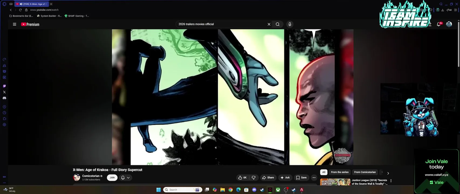The height and width of the screenshot is (194, 460).
Task: Open OBS Studio from the taskbar
Action: (x=286, y=190)
